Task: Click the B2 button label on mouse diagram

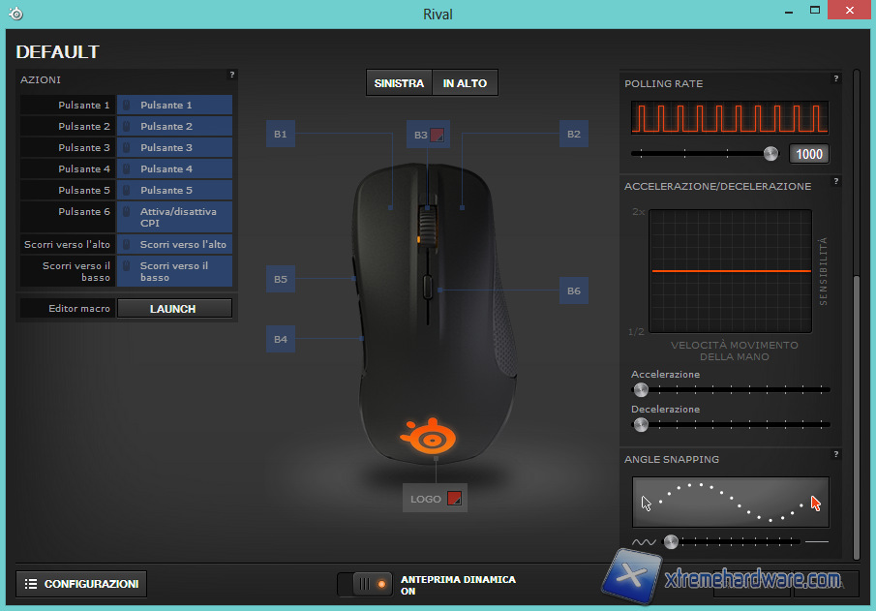Action: click(573, 134)
